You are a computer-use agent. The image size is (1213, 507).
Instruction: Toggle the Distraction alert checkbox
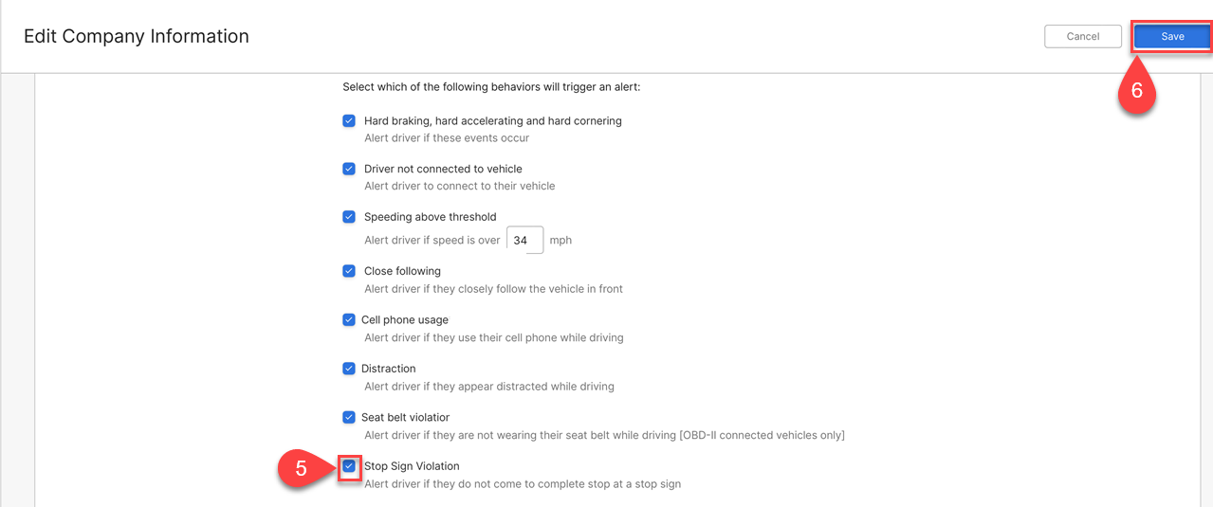(349, 369)
